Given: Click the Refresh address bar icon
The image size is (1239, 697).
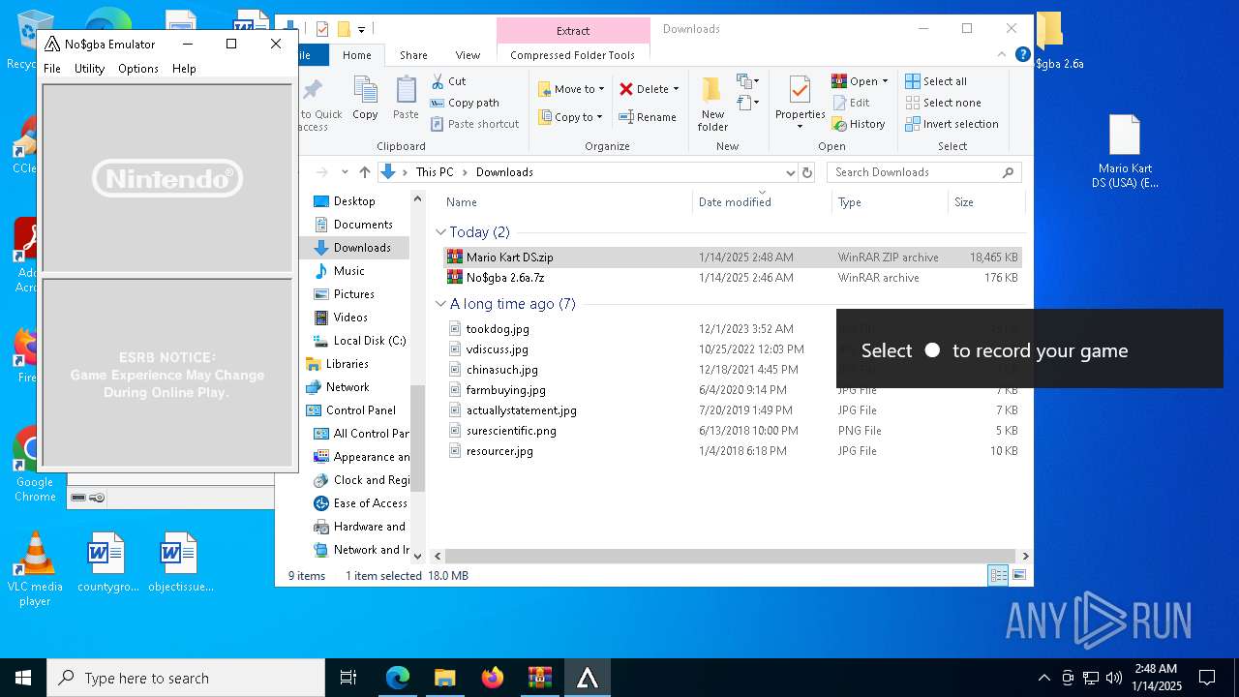Looking at the screenshot, I should 808,172.
